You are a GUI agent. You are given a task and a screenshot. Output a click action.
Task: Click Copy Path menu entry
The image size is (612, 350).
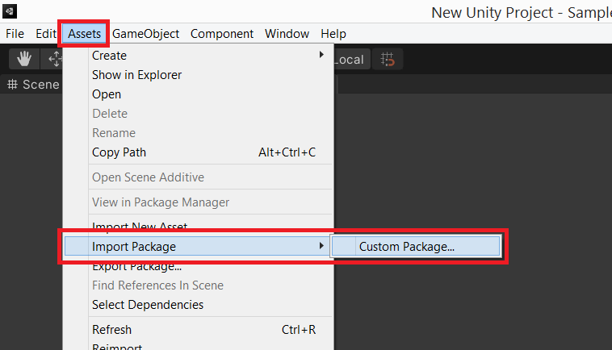(119, 152)
